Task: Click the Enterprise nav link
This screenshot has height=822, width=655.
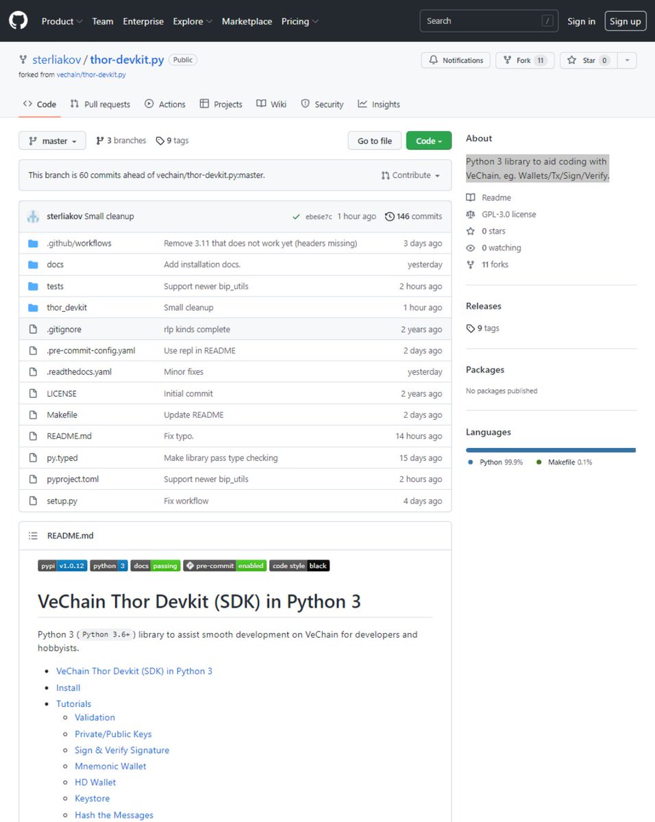Action: click(x=143, y=21)
